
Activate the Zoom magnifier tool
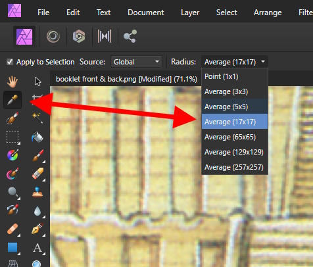(x=12, y=192)
